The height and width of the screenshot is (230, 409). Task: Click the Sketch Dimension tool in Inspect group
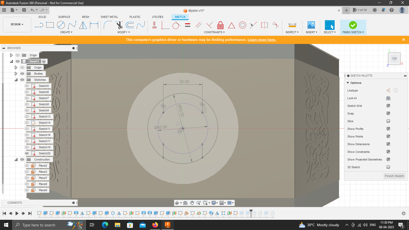[292, 25]
